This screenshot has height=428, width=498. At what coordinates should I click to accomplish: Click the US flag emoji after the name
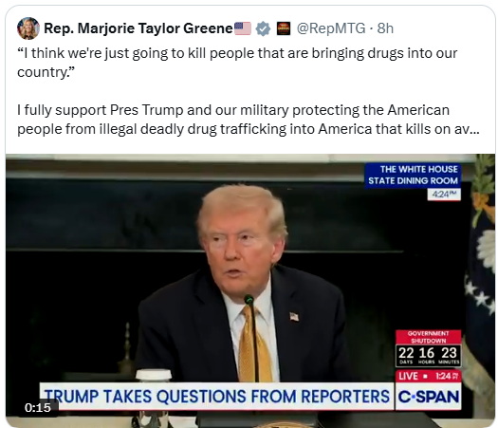click(243, 28)
